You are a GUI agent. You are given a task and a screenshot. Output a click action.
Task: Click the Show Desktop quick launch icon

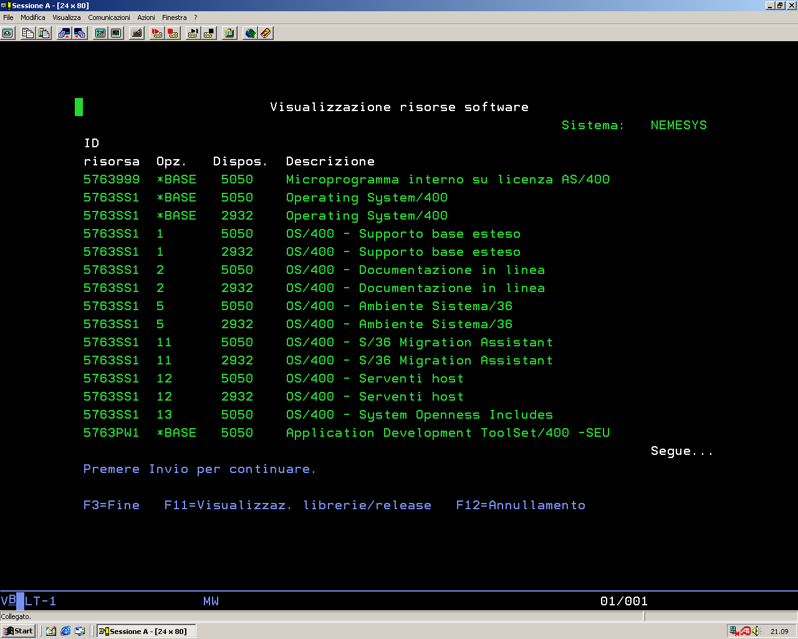click(x=51, y=631)
